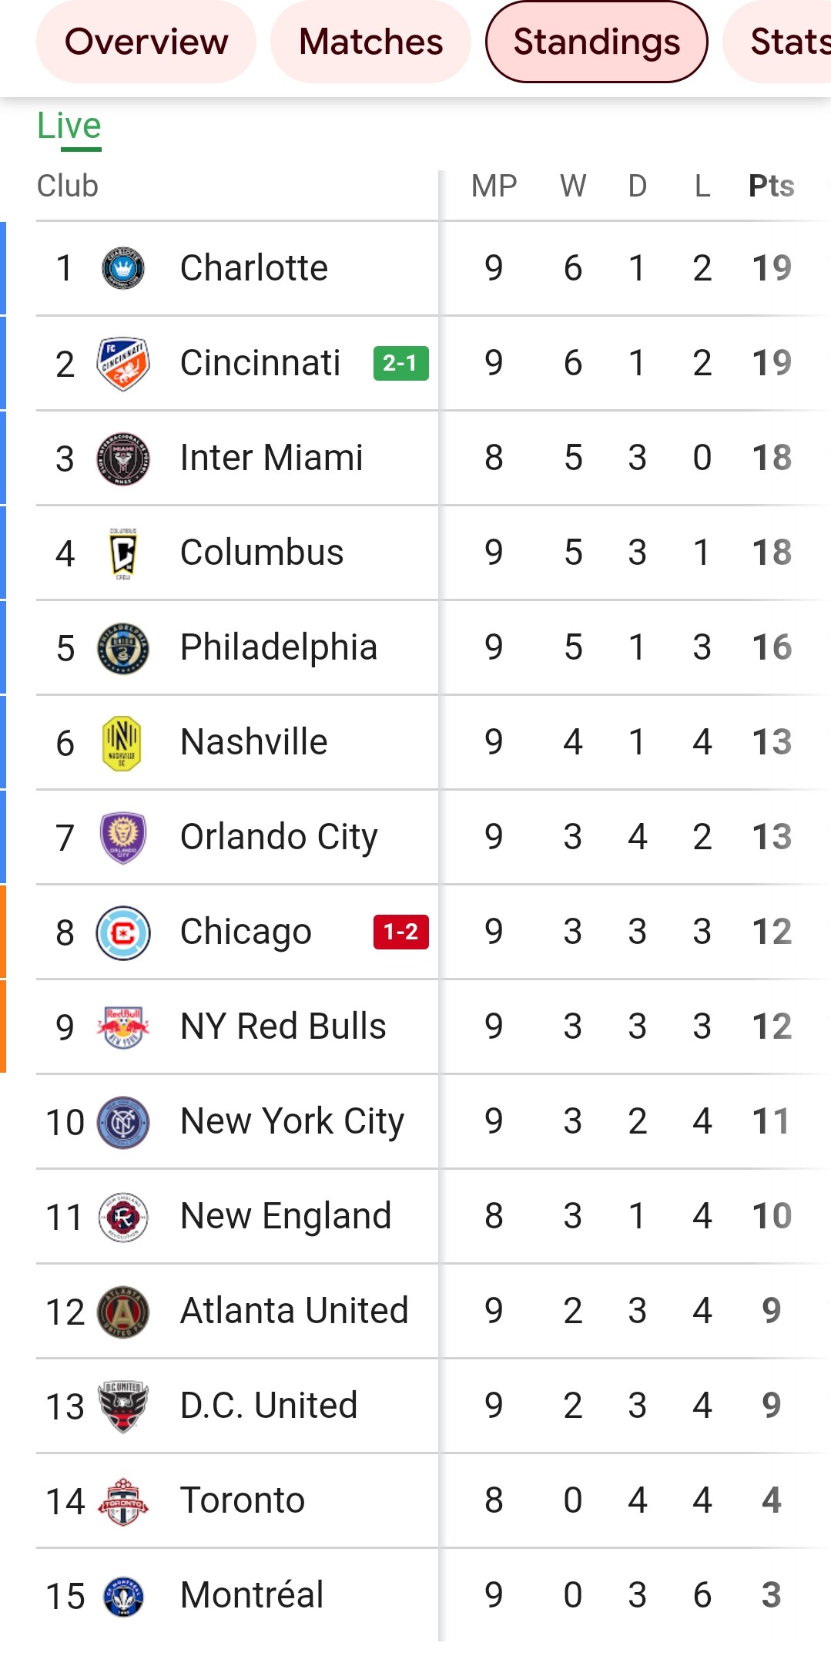Screen dimensions: 831x1663
Task: Tap the Nashville SC yellow badge
Action: [122, 743]
